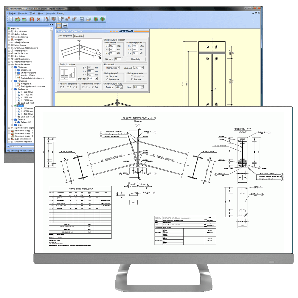Click the New project toolbar icon
The width and height of the screenshot is (298, 298).
(11, 19)
